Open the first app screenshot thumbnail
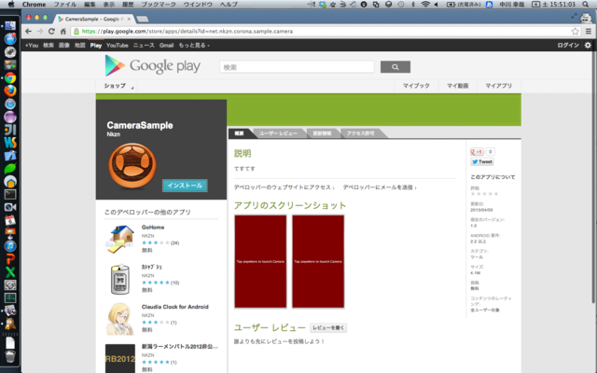597x373 pixels. click(260, 261)
